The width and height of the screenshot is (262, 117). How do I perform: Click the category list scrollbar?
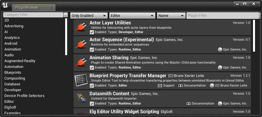pyautogui.click(x=66, y=37)
